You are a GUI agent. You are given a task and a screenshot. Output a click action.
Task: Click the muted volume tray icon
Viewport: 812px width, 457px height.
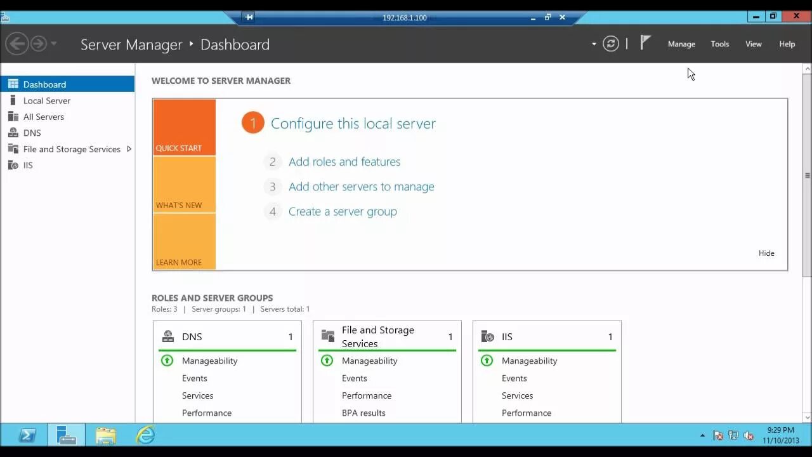click(x=749, y=435)
